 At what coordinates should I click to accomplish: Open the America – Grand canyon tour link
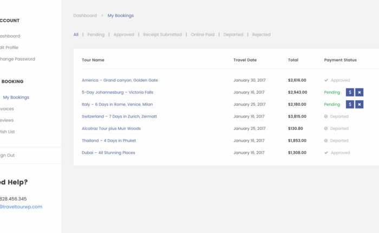tap(120, 80)
